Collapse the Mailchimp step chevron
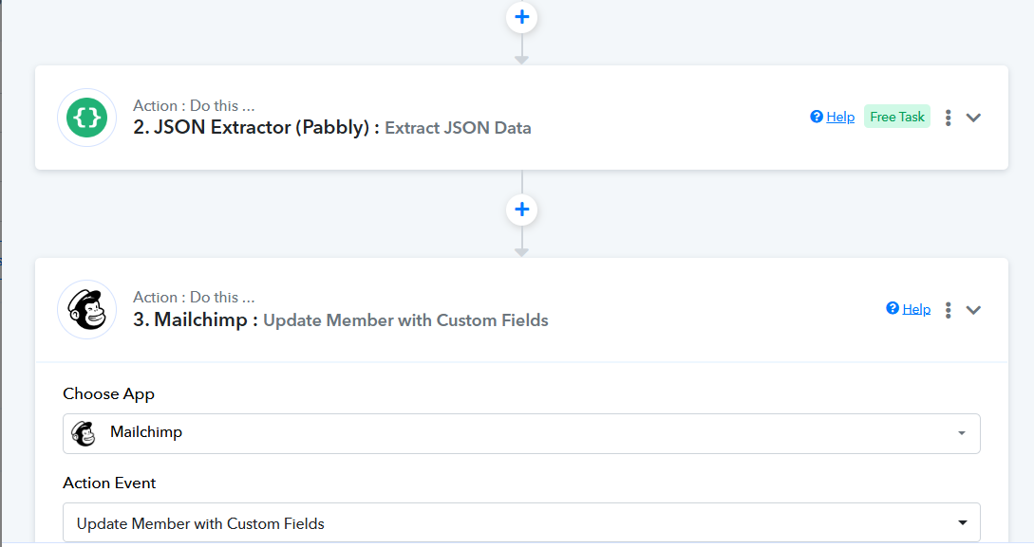Viewport: 1034px width, 547px height. 973,310
